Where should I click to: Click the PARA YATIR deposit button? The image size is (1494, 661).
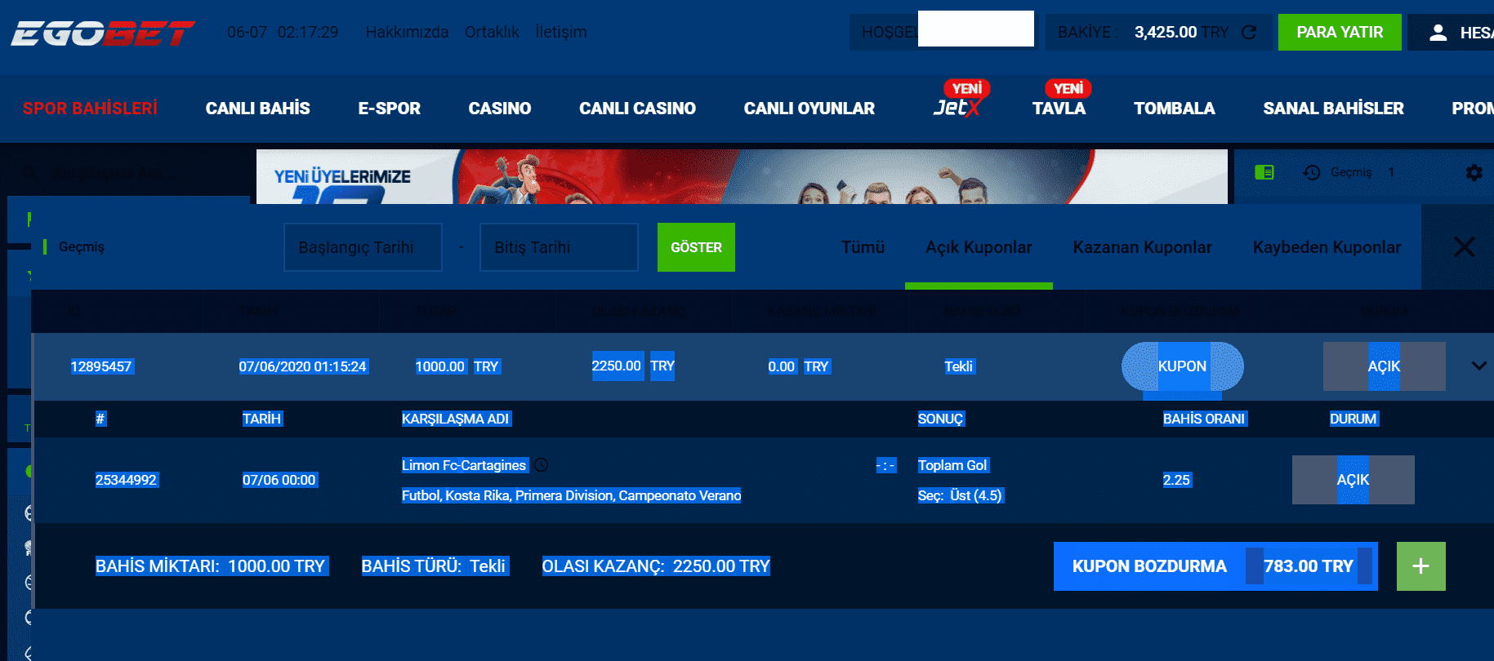pyautogui.click(x=1340, y=33)
